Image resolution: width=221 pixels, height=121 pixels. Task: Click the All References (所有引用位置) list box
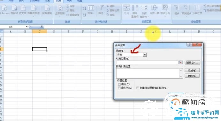point(148,73)
